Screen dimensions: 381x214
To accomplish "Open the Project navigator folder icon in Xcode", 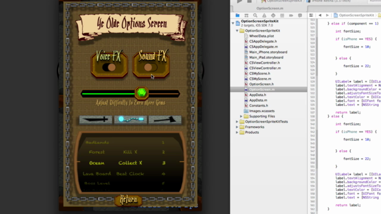I will 238,15.
